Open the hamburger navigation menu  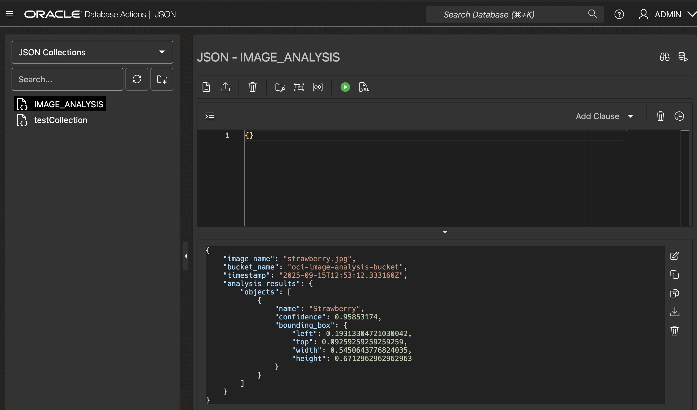pos(10,14)
